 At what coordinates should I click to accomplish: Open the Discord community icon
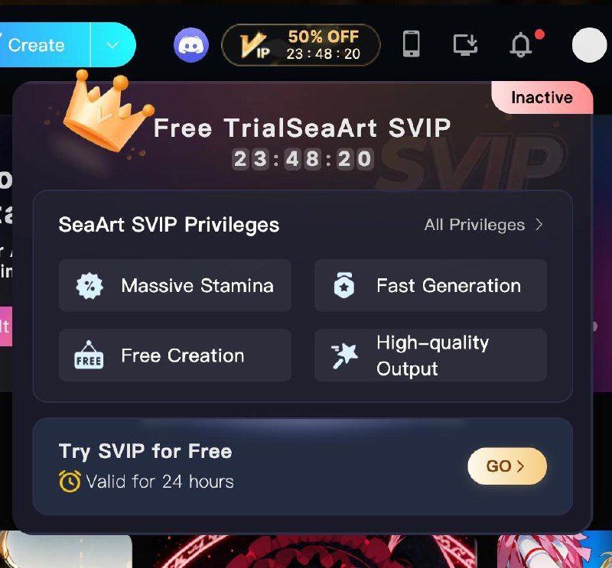tap(190, 45)
